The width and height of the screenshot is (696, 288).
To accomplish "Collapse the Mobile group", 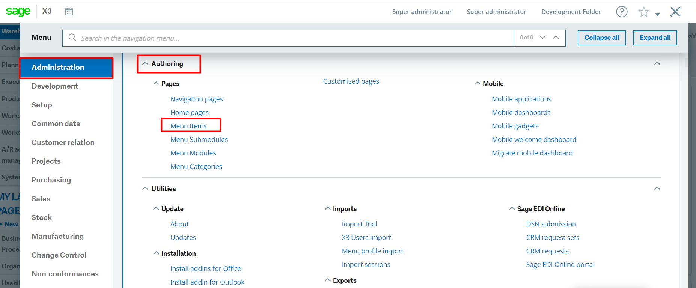I will tap(478, 83).
